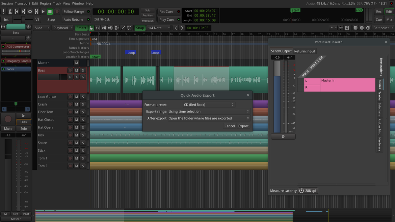
Task: Click Cancel in Quick Audio Export
Action: (229, 126)
